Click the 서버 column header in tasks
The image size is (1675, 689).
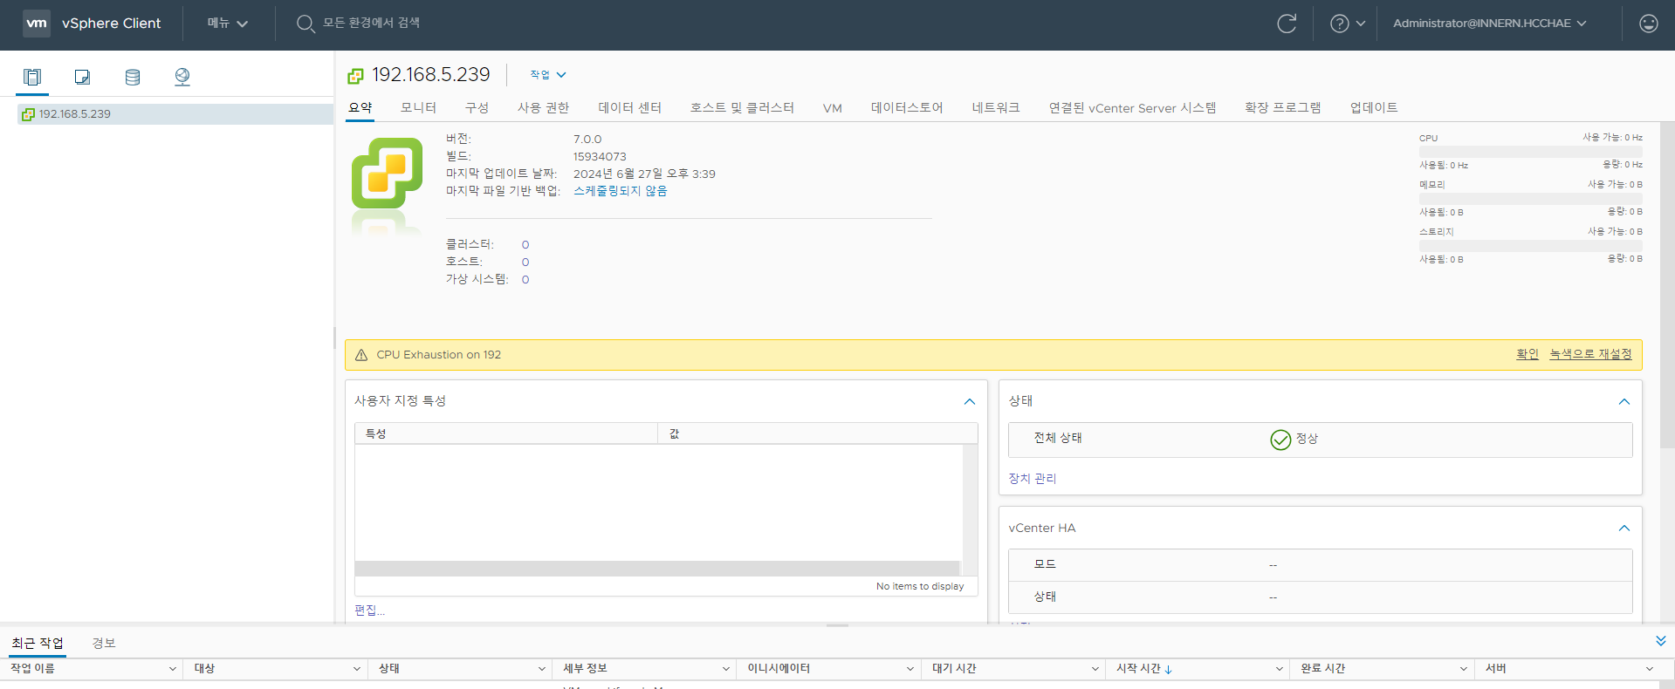pyautogui.click(x=1495, y=669)
